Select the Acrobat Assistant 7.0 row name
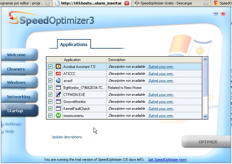This screenshot has height=164, width=232. click(x=79, y=67)
